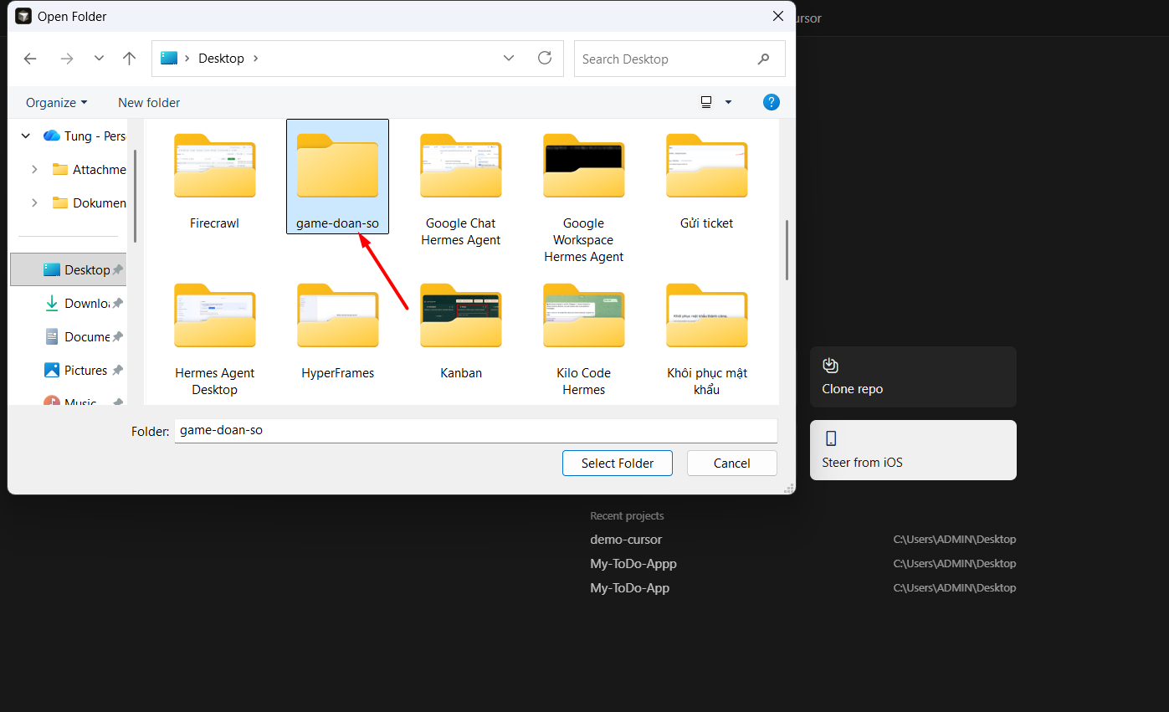Refresh the Desktop folder listing
1169x712 pixels.
point(545,58)
